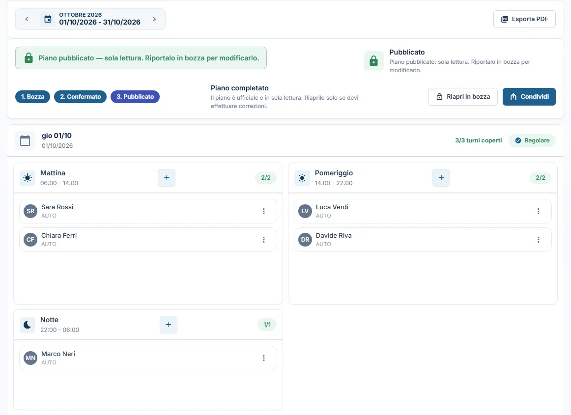Click Riapri in bozza button
The width and height of the screenshot is (571, 415).
pyautogui.click(x=462, y=97)
